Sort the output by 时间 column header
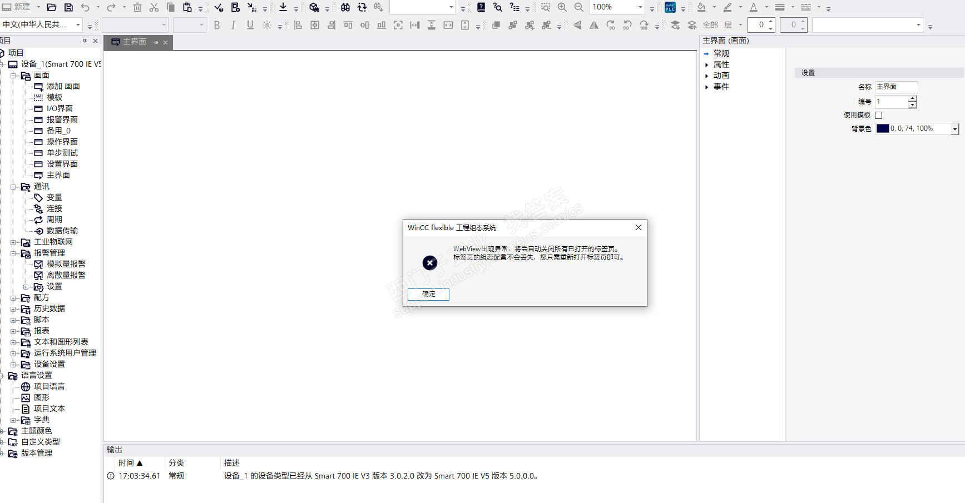The image size is (965, 503). coord(131,463)
